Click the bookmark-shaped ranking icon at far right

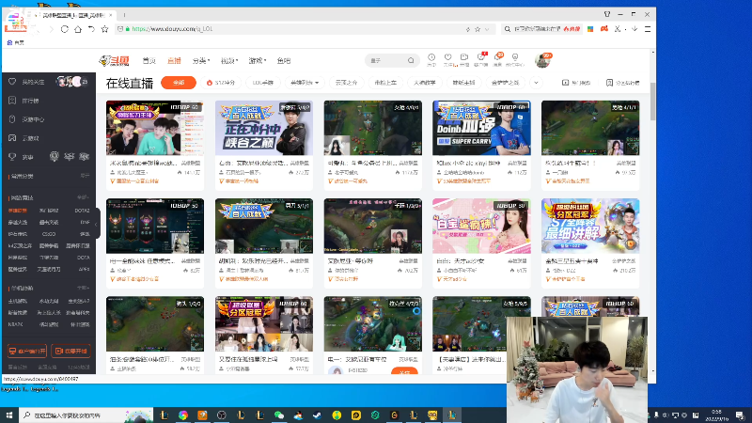click(609, 83)
